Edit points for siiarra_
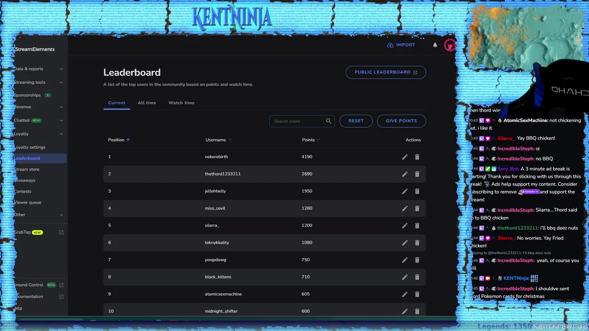589x331 pixels. [404, 226]
